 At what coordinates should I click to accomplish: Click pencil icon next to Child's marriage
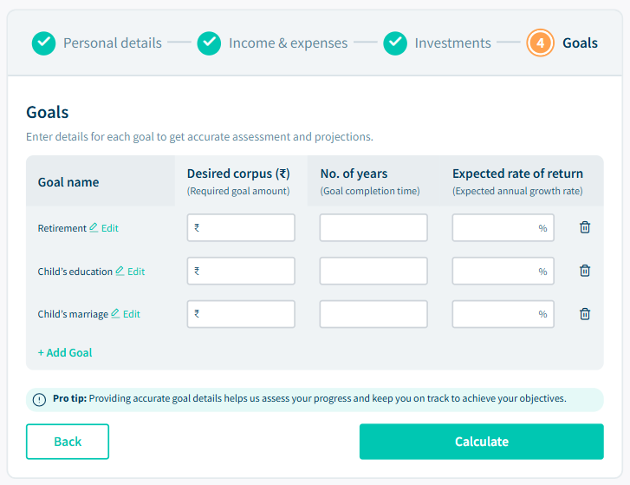[x=115, y=314]
